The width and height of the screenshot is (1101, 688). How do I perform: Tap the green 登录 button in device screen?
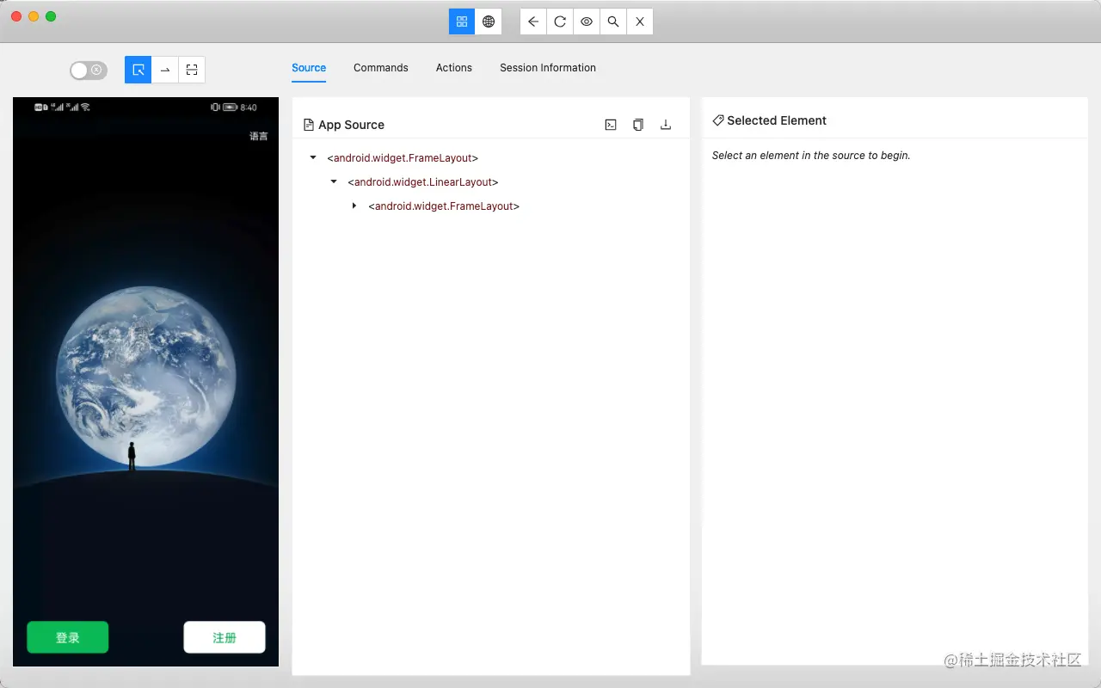pyautogui.click(x=68, y=637)
